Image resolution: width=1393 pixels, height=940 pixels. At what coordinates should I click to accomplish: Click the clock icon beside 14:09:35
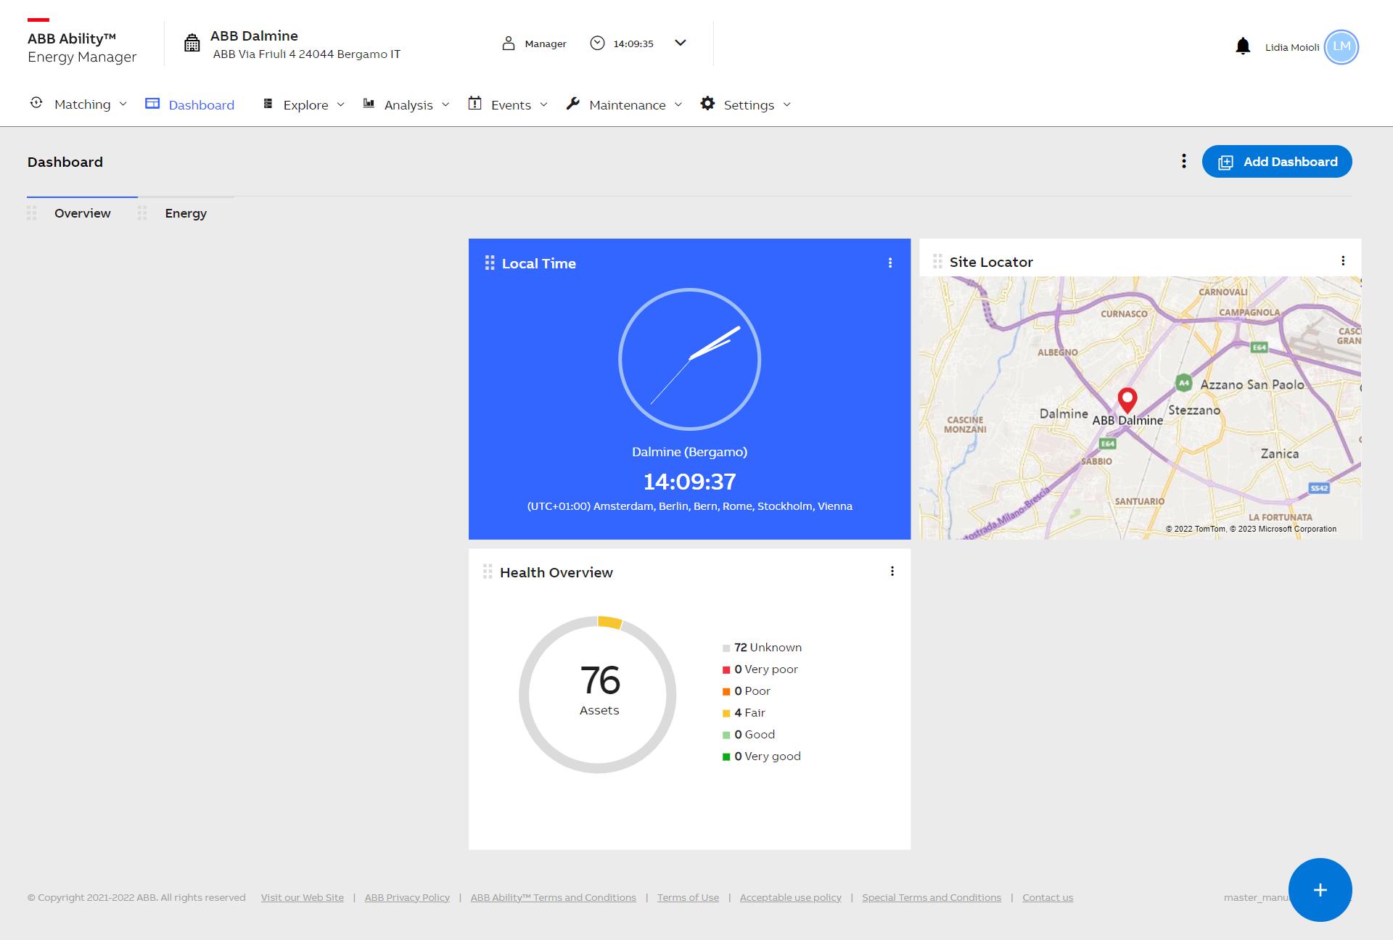597,43
